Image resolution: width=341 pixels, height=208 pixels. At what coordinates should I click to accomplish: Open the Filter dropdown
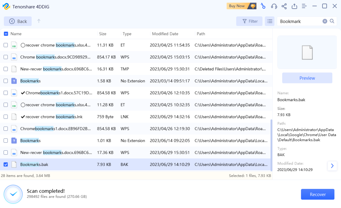[x=249, y=21]
